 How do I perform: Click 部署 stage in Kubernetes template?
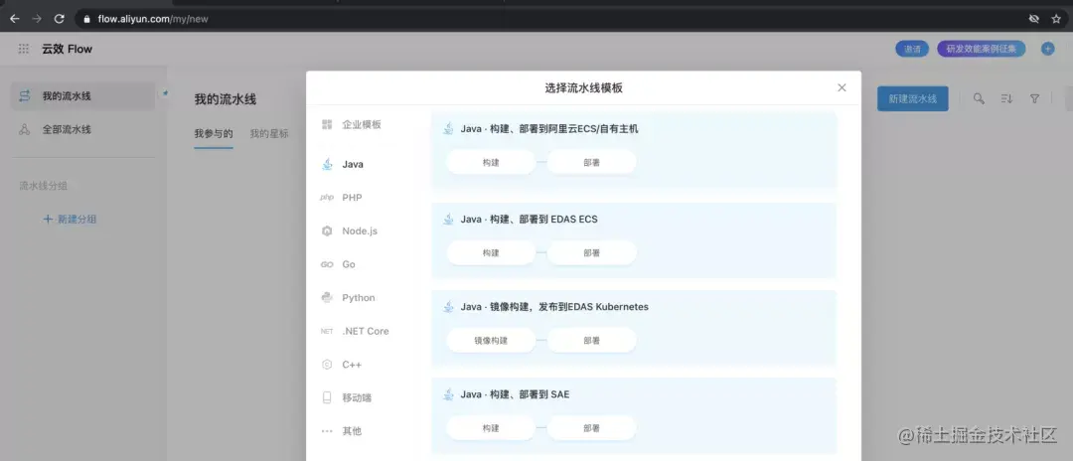pyautogui.click(x=592, y=341)
